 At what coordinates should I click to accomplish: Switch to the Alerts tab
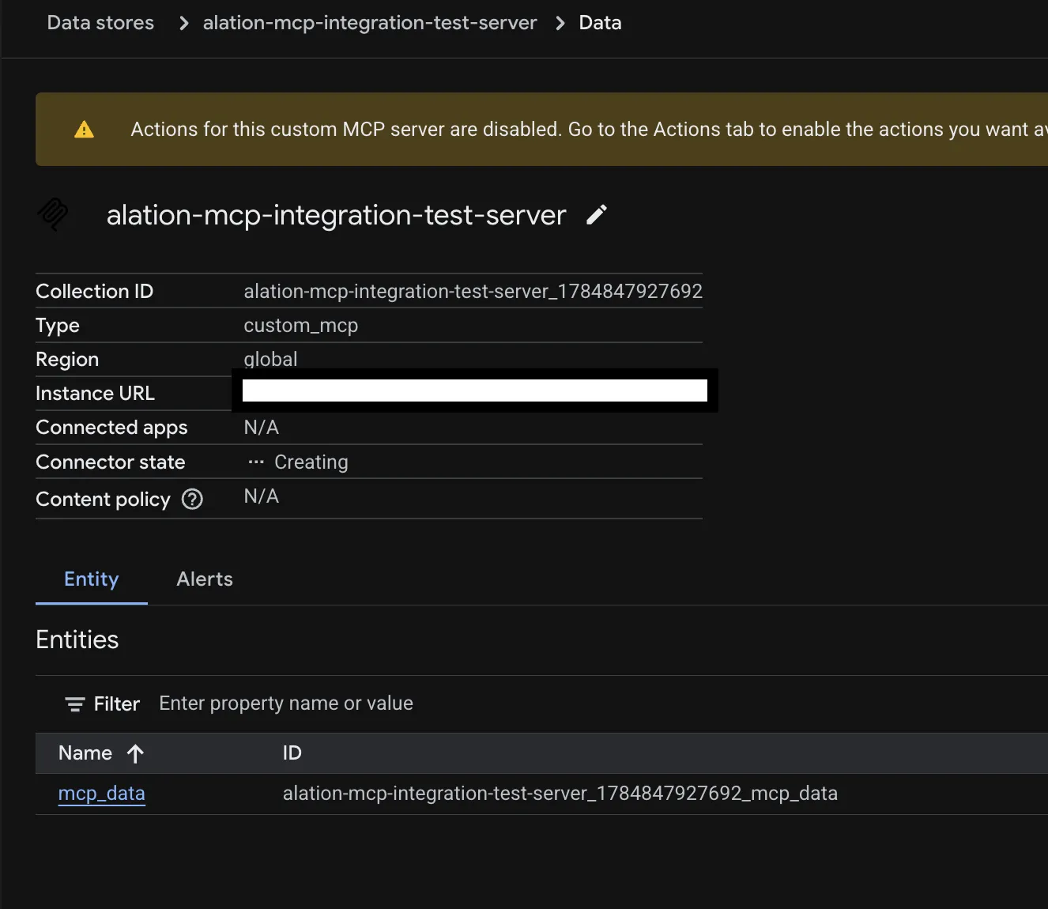[x=205, y=579]
